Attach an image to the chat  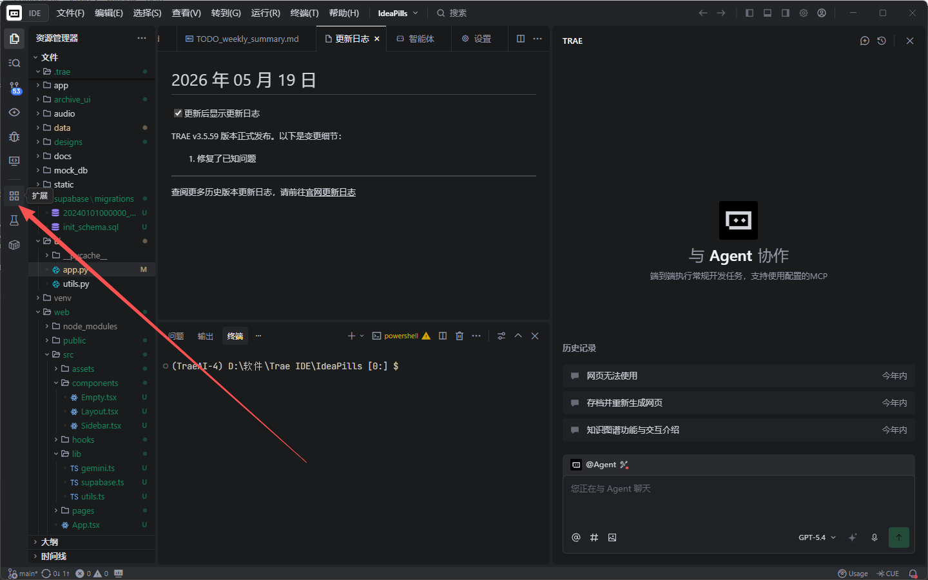(x=612, y=537)
